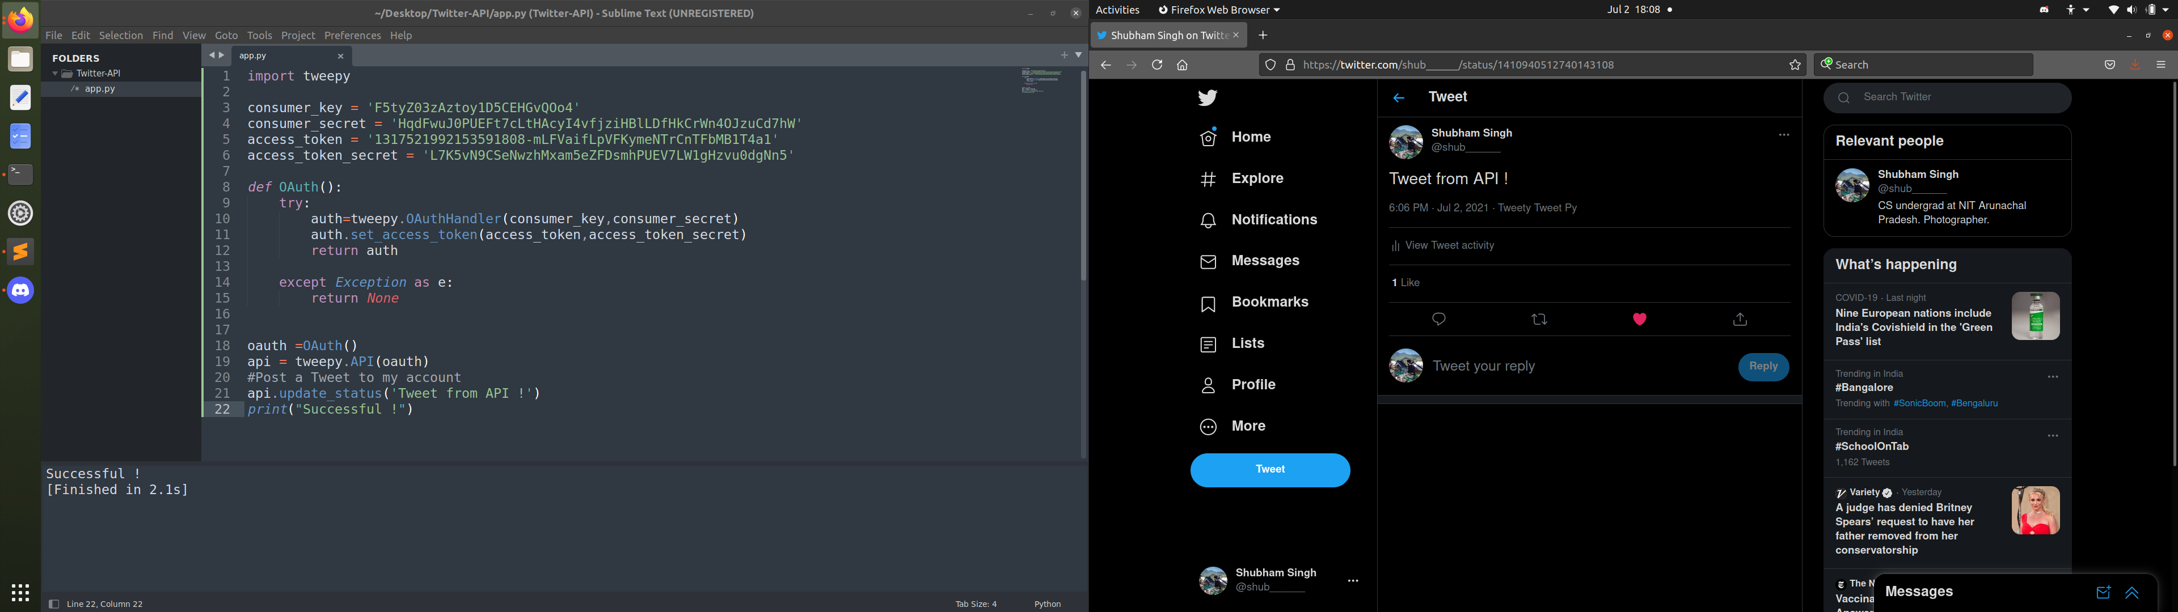Open the Firefox hamburger menu
Screen dimensions: 2178x612
[x=2160, y=65]
